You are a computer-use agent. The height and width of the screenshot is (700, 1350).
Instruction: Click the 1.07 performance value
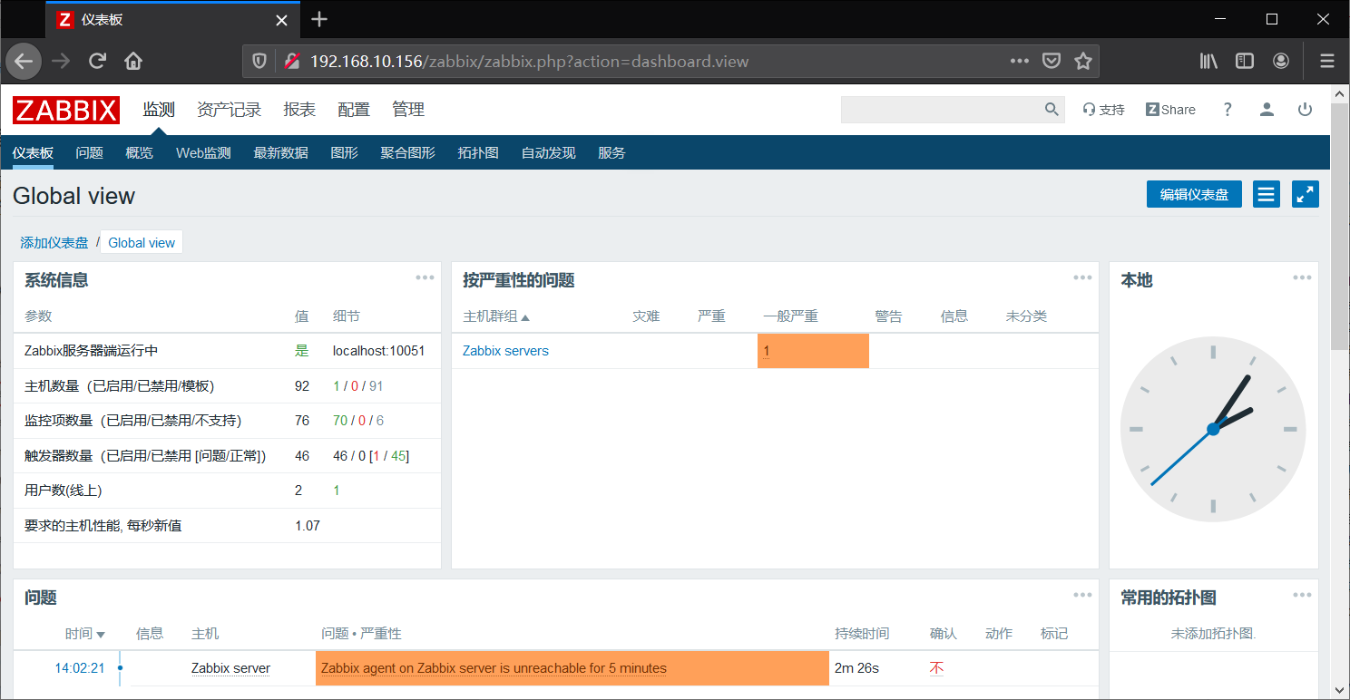[308, 525]
